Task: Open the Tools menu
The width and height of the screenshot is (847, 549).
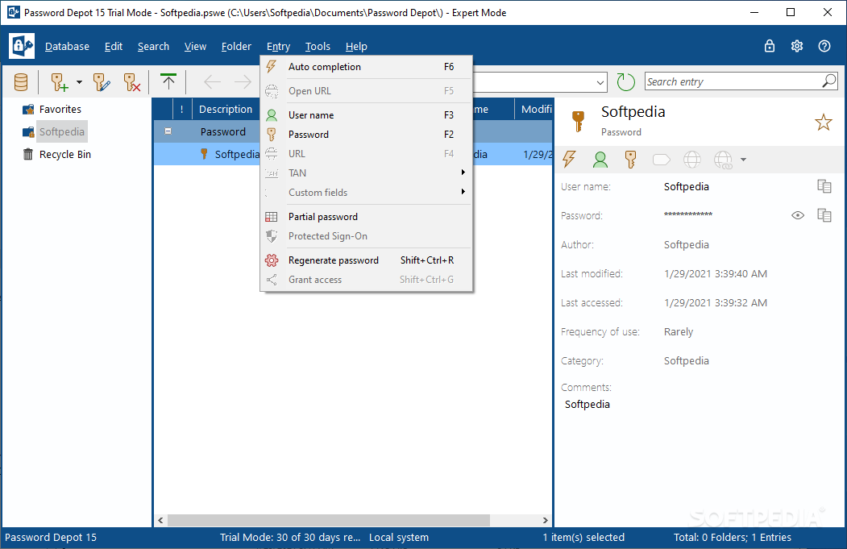Action: tap(318, 47)
